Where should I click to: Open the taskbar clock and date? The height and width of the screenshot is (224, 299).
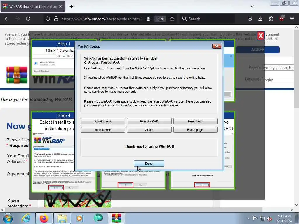click(284, 218)
